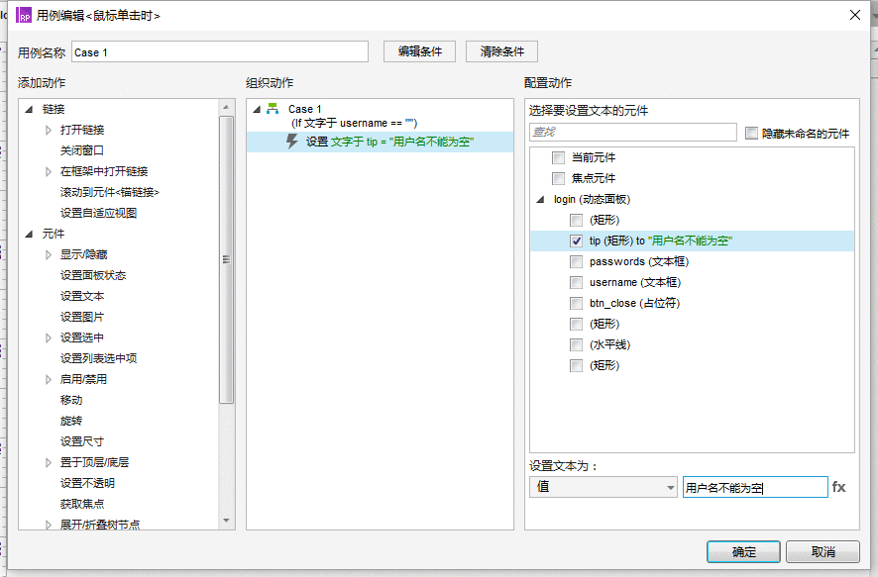Select the 移动 action

tap(71, 400)
